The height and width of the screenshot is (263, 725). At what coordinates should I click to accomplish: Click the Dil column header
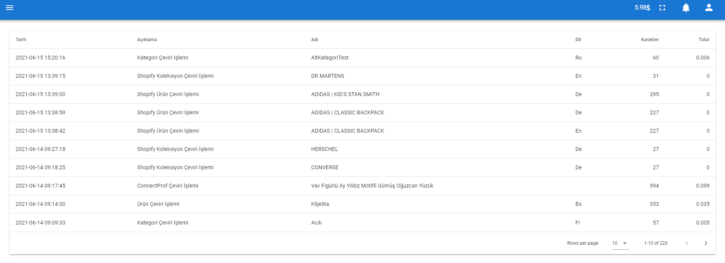point(578,40)
